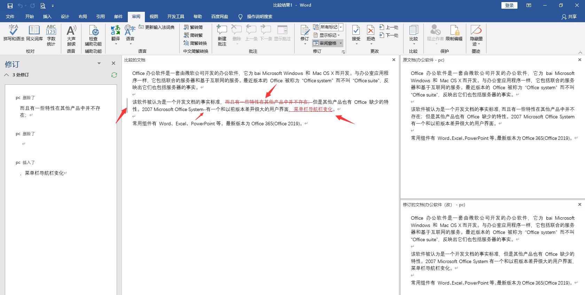Open 简繁转换 conversion dialog
Screen dimensions: 585x295
(x=195, y=43)
